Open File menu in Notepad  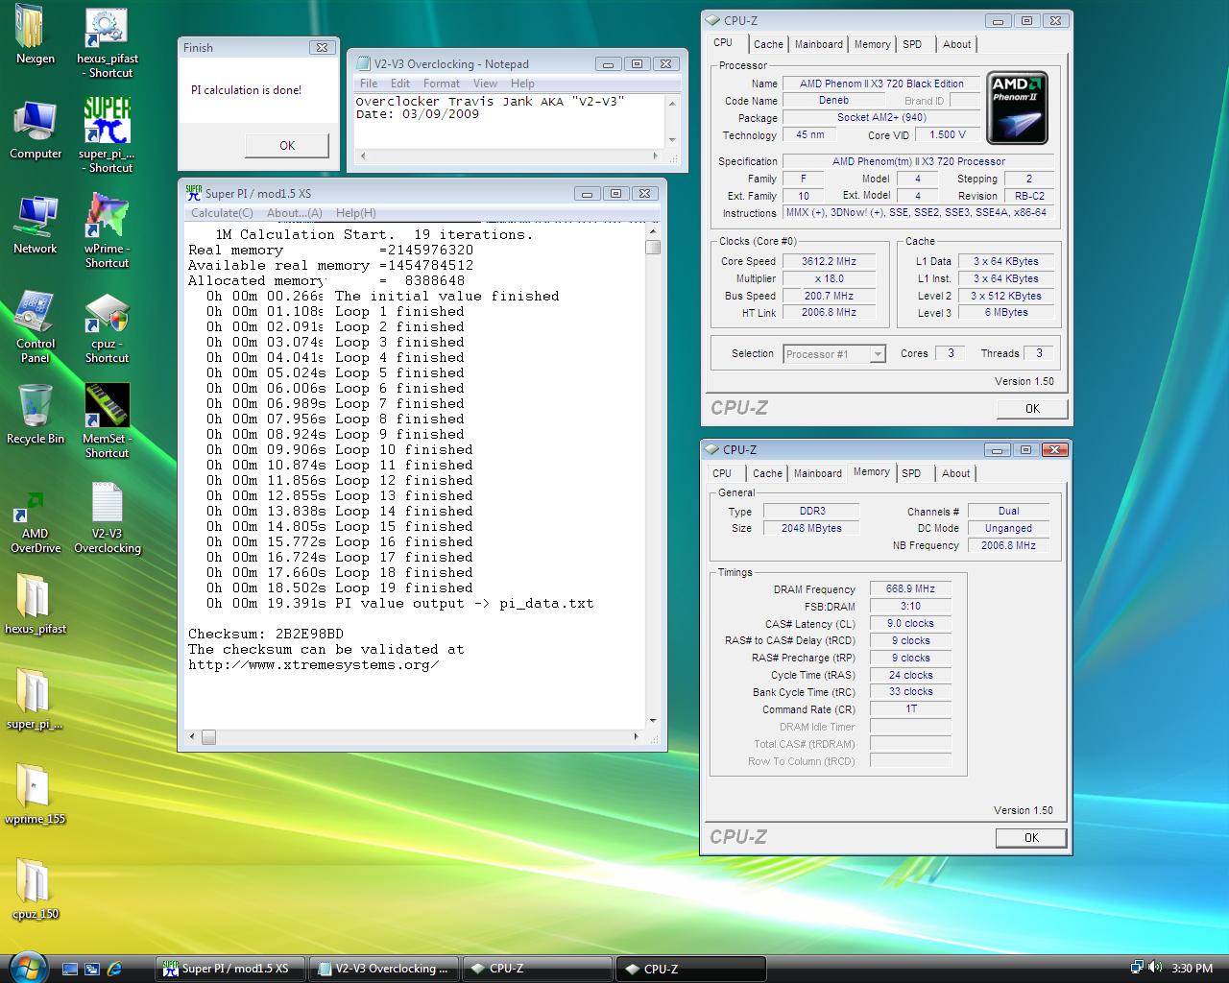coord(369,84)
